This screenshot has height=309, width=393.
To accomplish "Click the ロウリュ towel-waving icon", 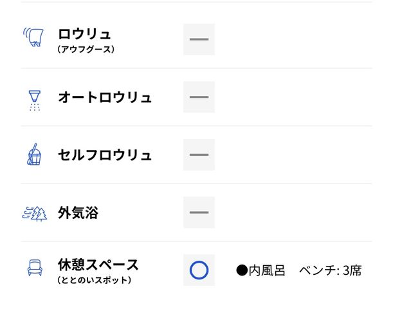I will pos(33,37).
